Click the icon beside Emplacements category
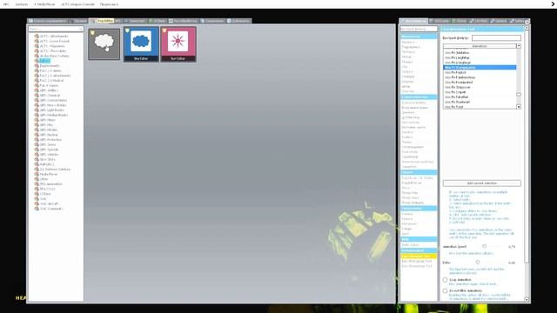557x313 pixels. coord(37,66)
